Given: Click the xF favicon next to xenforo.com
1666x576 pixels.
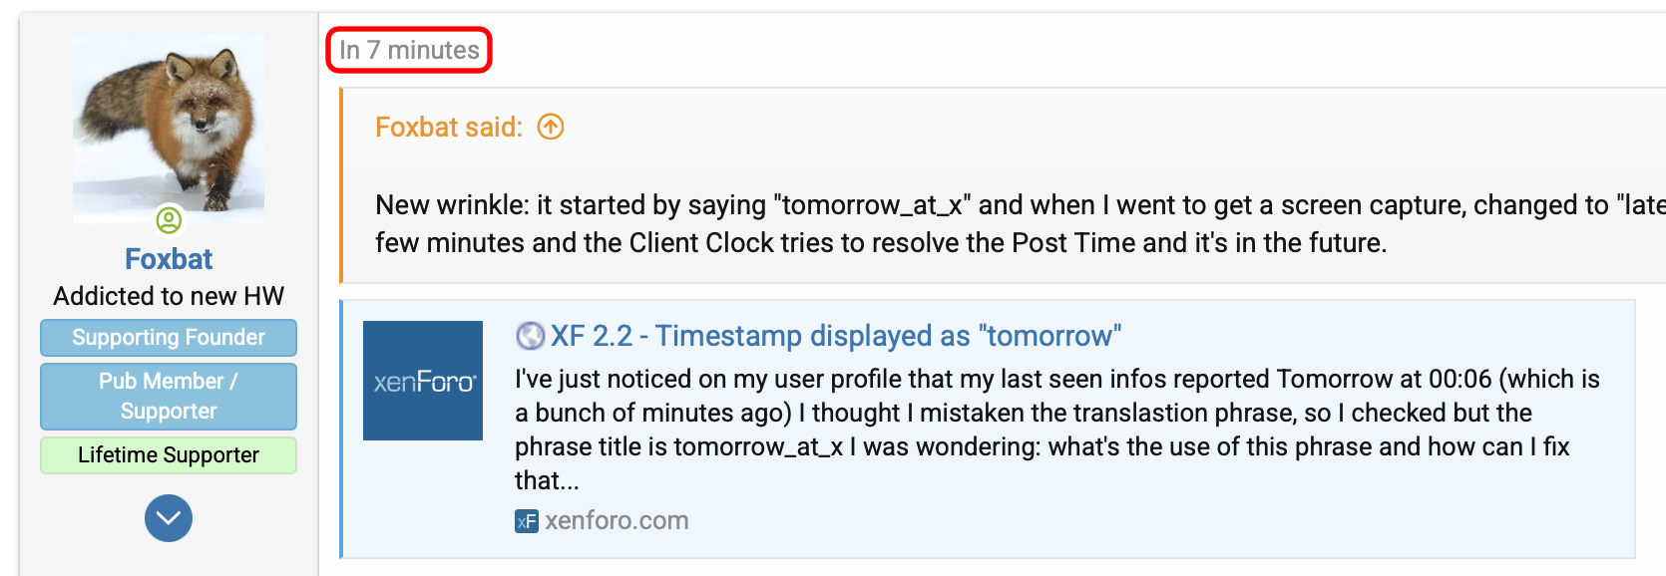Looking at the screenshot, I should point(527,521).
